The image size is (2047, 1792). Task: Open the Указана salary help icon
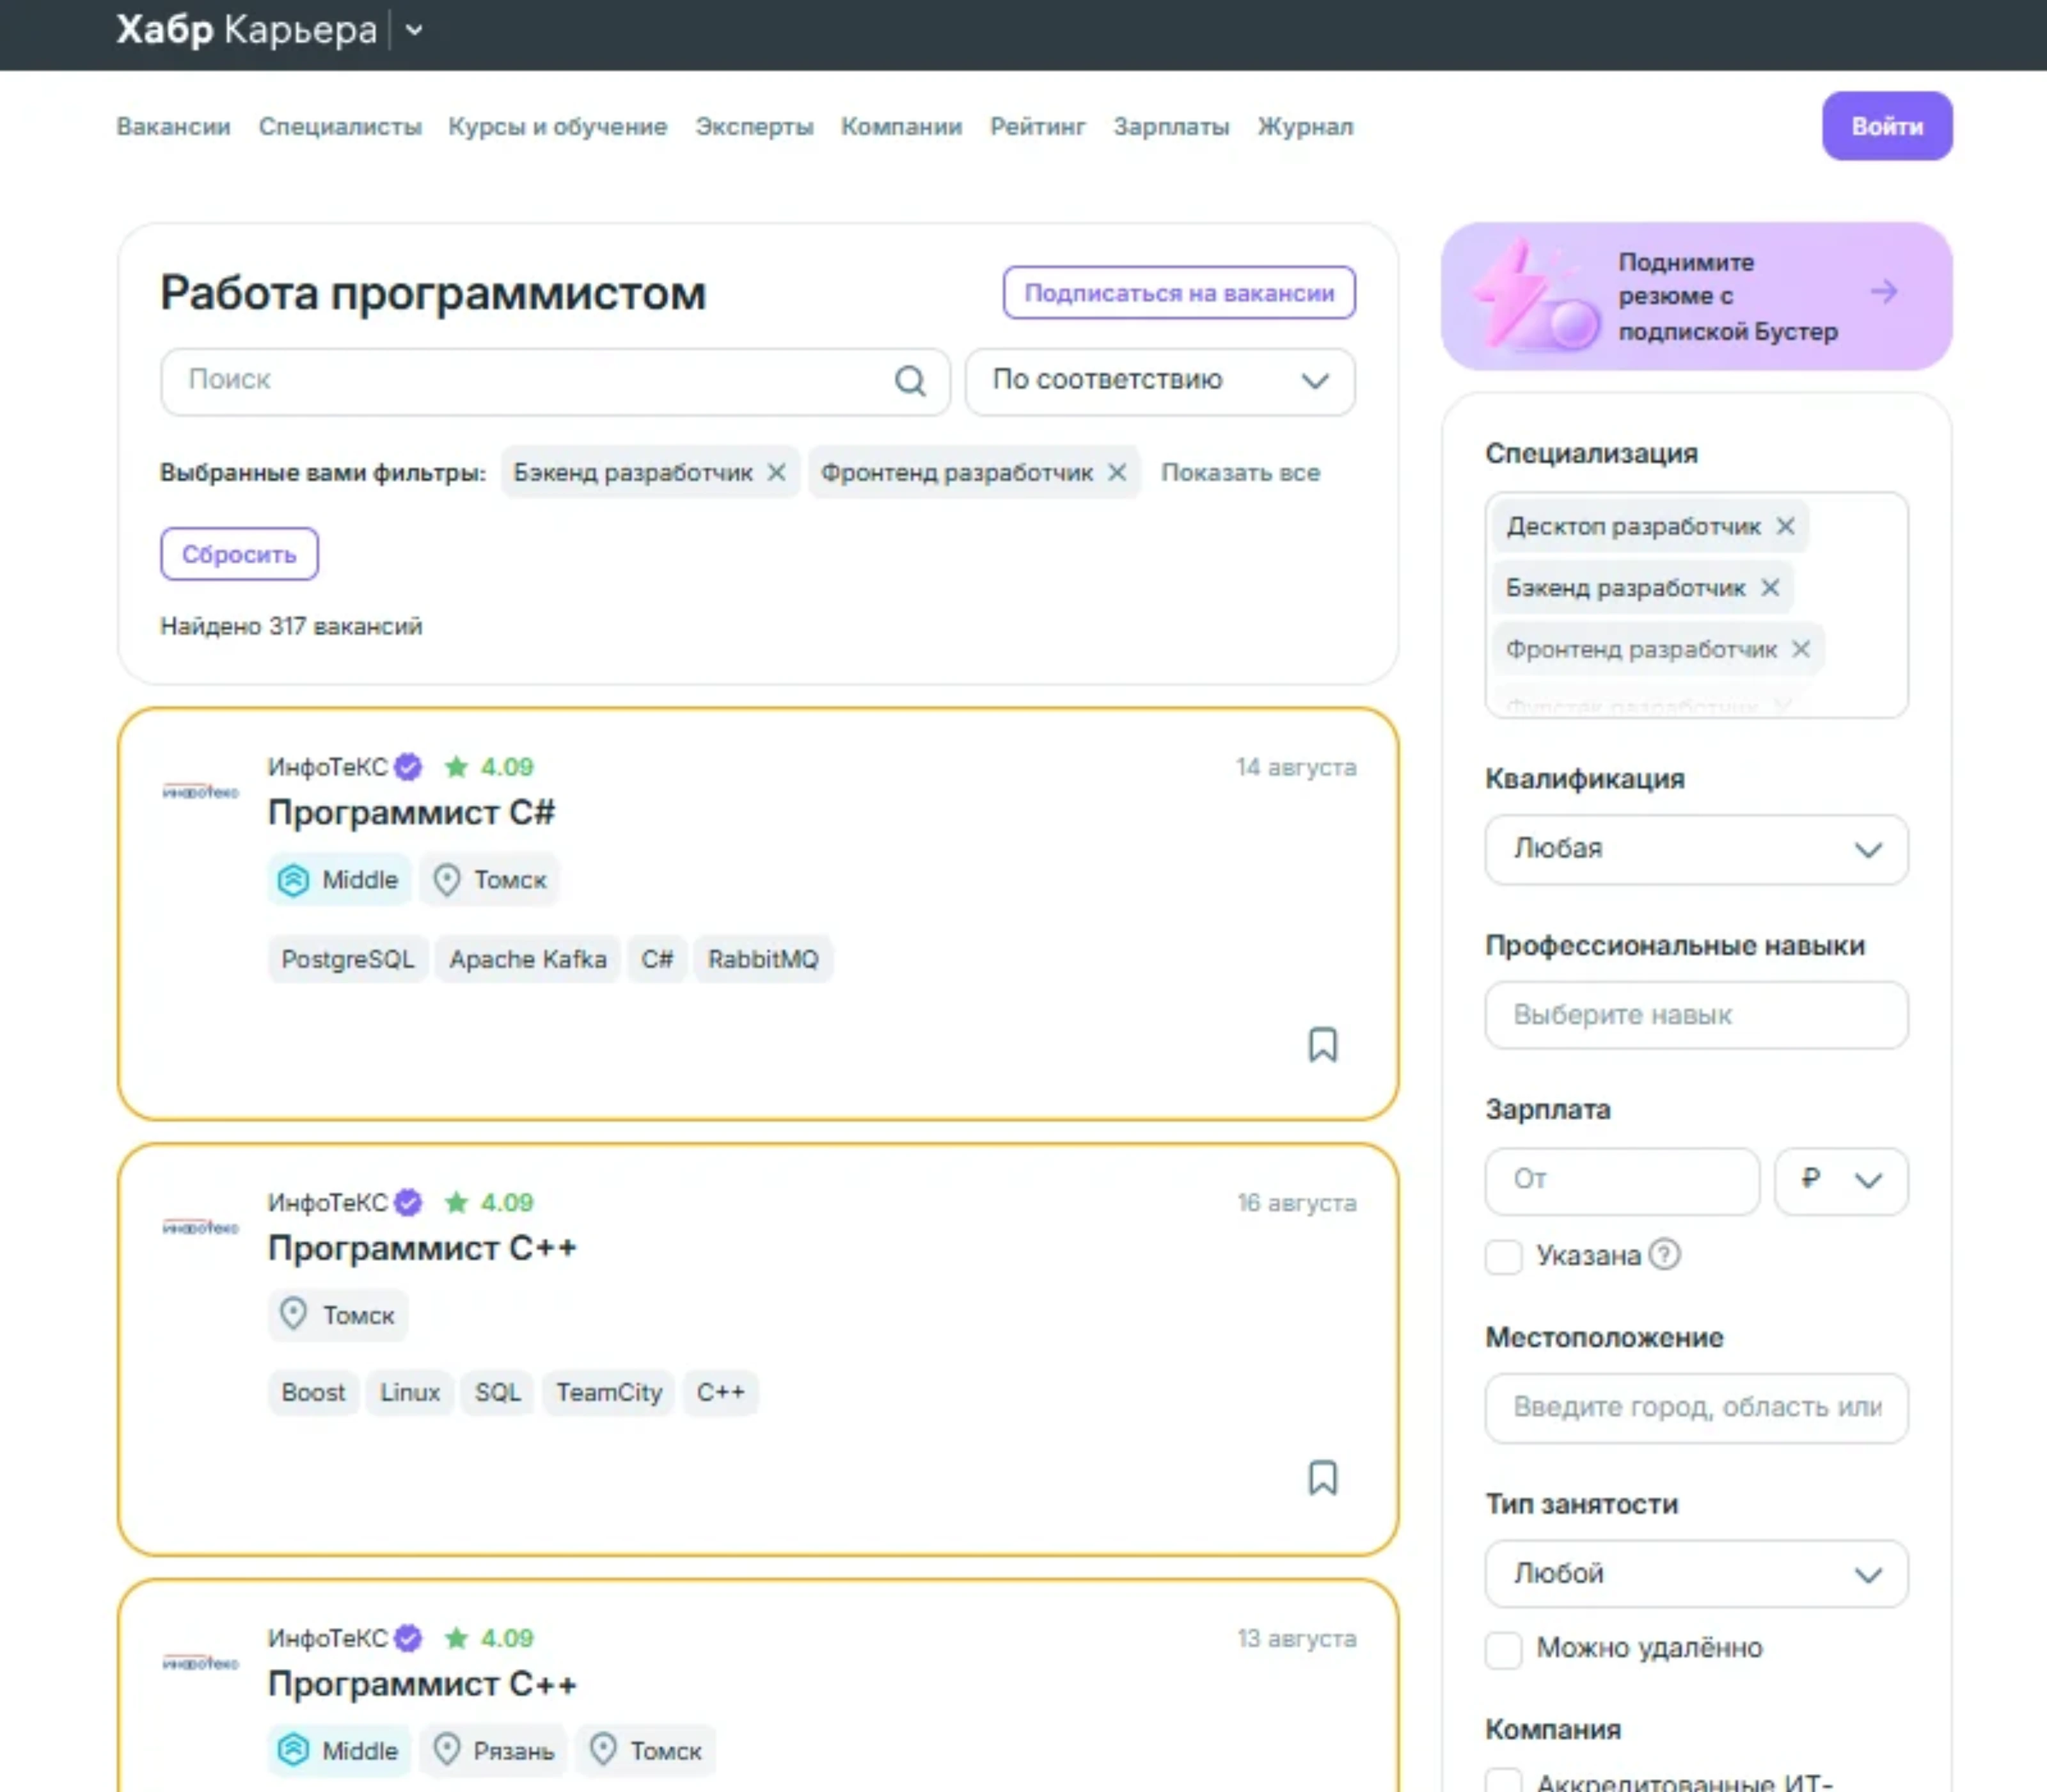tap(1664, 1254)
